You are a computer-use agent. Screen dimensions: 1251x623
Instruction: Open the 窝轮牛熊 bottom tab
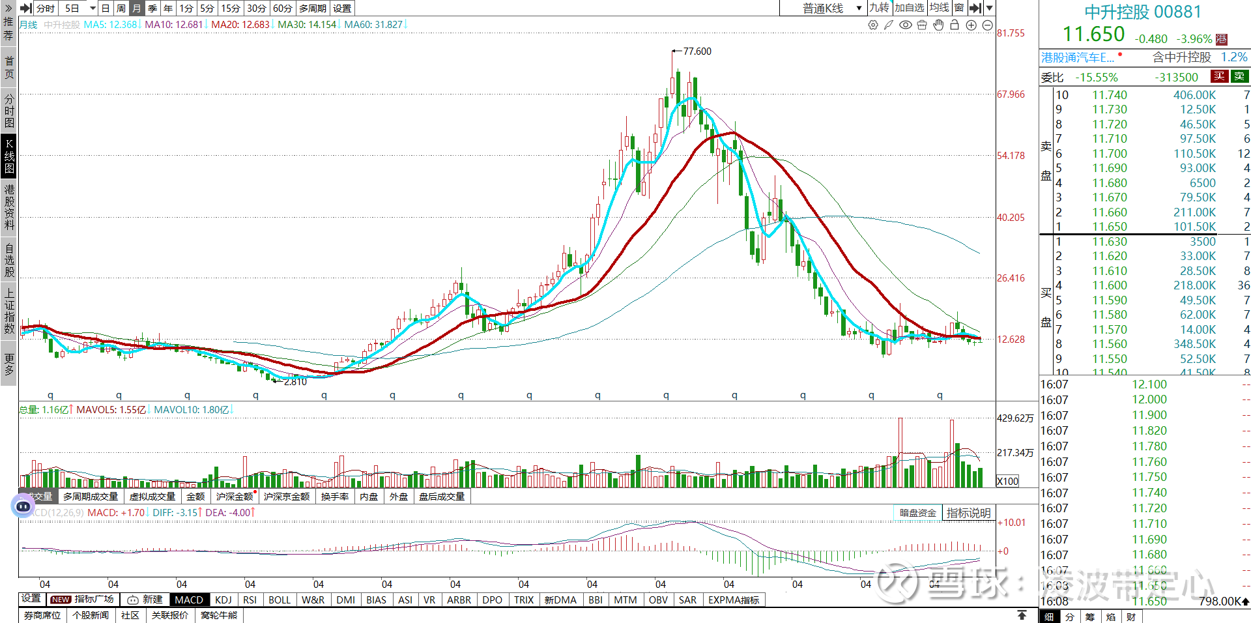[219, 615]
